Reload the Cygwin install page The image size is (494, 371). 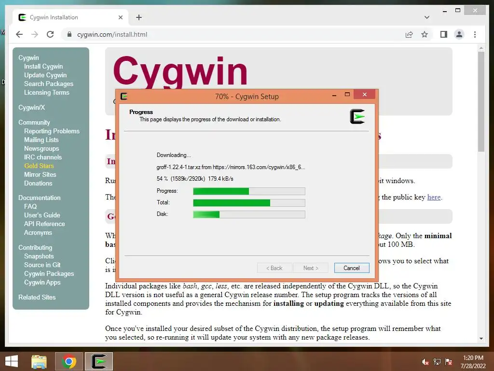(50, 34)
